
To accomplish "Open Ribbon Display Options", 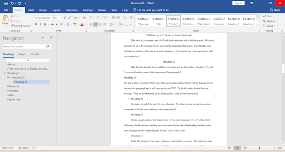I will coord(251,3).
